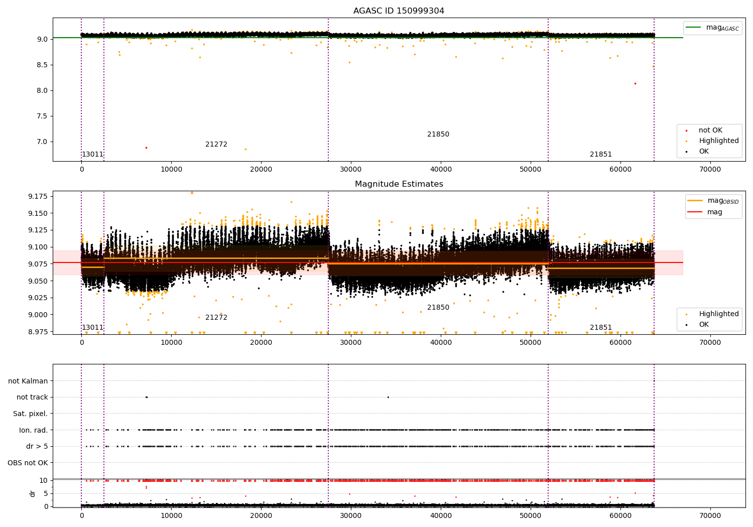
Task: Click obsid label 21850 in the Magnitude Estimates plot
Action: (x=438, y=308)
